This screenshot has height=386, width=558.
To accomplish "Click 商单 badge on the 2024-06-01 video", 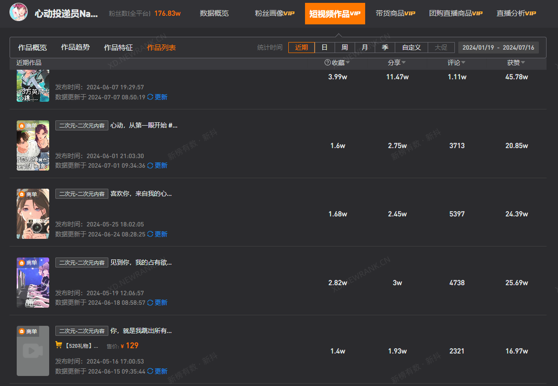I will pos(28,126).
